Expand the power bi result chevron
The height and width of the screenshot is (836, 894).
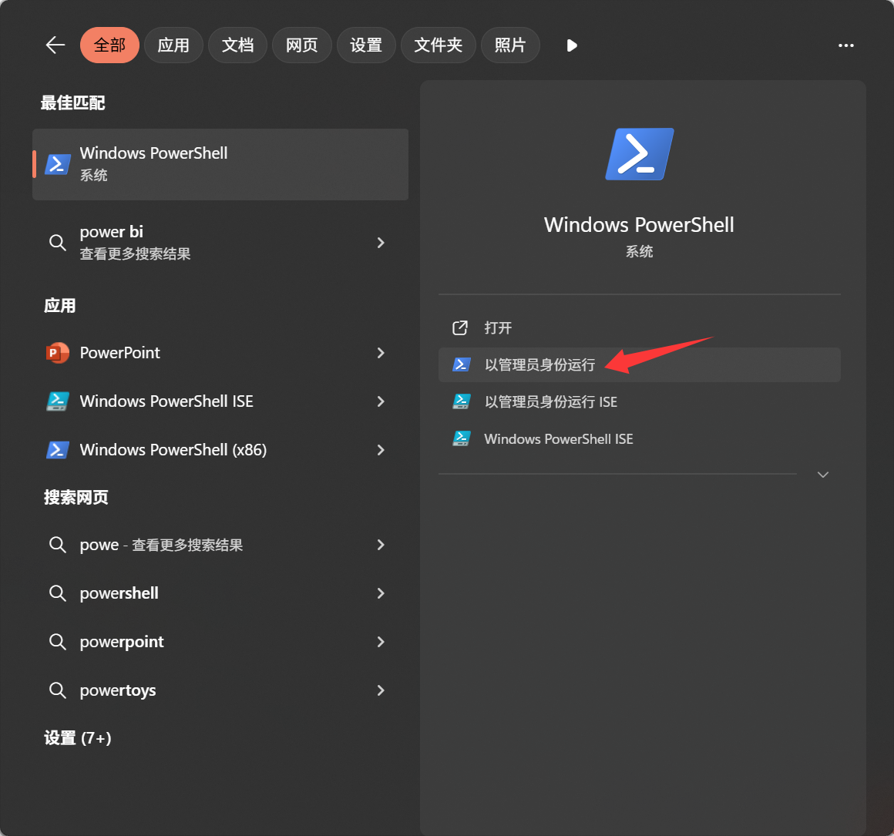coord(381,243)
